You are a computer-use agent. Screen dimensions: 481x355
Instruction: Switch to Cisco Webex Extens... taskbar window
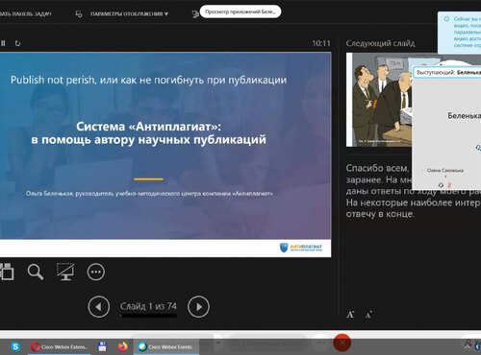(59, 346)
